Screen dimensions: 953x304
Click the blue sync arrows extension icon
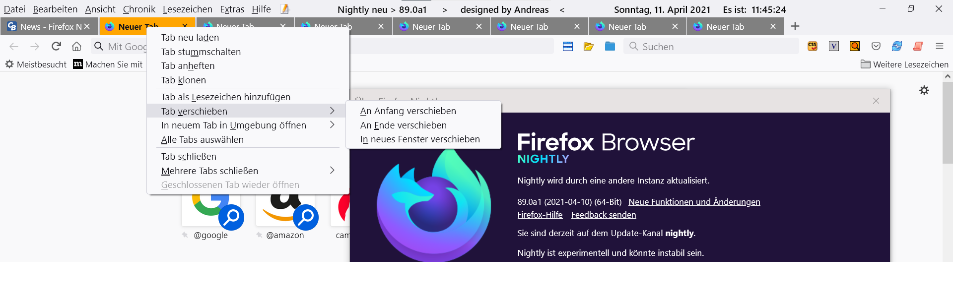point(897,46)
